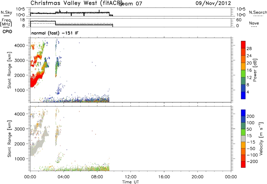
Task: Select the "N.Search" legend label
Action: pyautogui.click(x=258, y=12)
